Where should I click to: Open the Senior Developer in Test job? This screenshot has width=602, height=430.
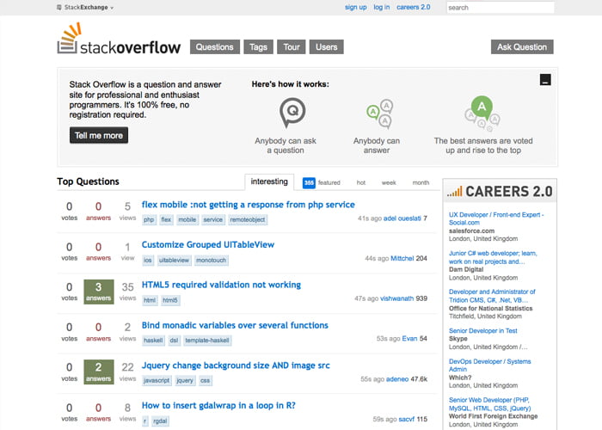(x=483, y=330)
